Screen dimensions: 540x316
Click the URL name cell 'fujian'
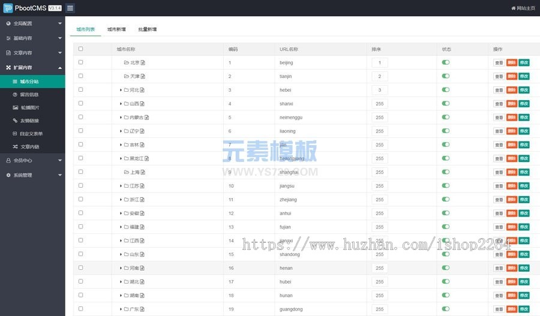(285, 227)
